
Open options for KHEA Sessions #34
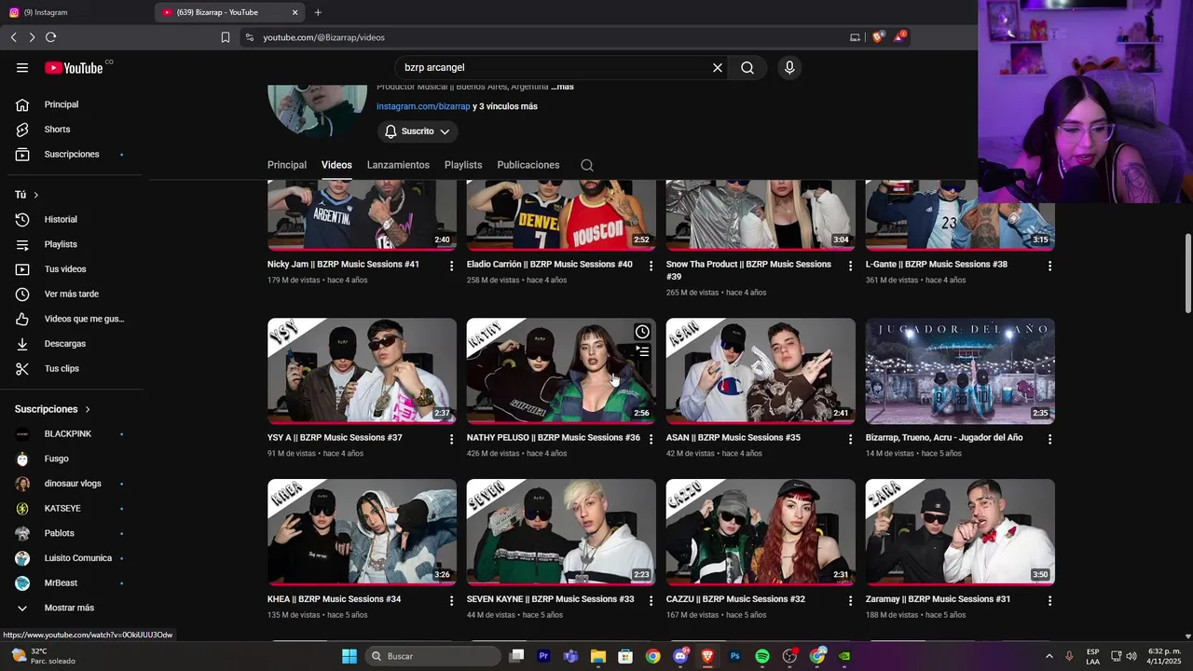[x=451, y=600]
